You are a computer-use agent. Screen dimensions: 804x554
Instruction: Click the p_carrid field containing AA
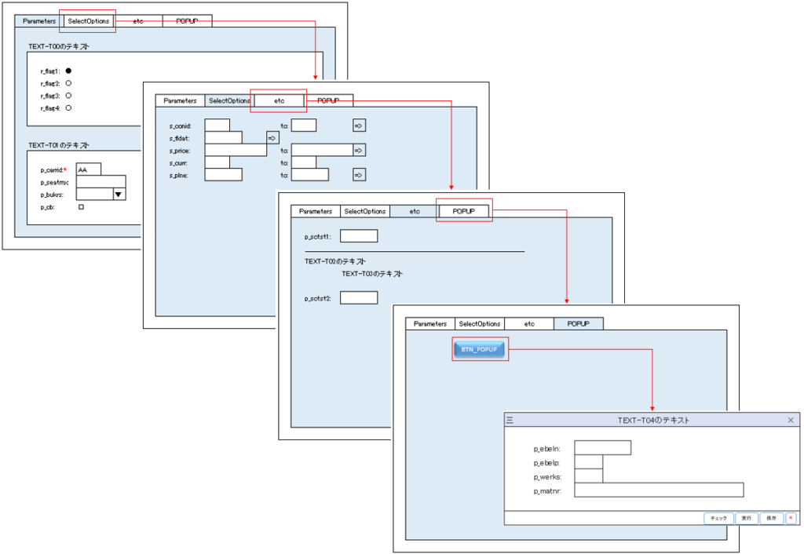(x=89, y=169)
